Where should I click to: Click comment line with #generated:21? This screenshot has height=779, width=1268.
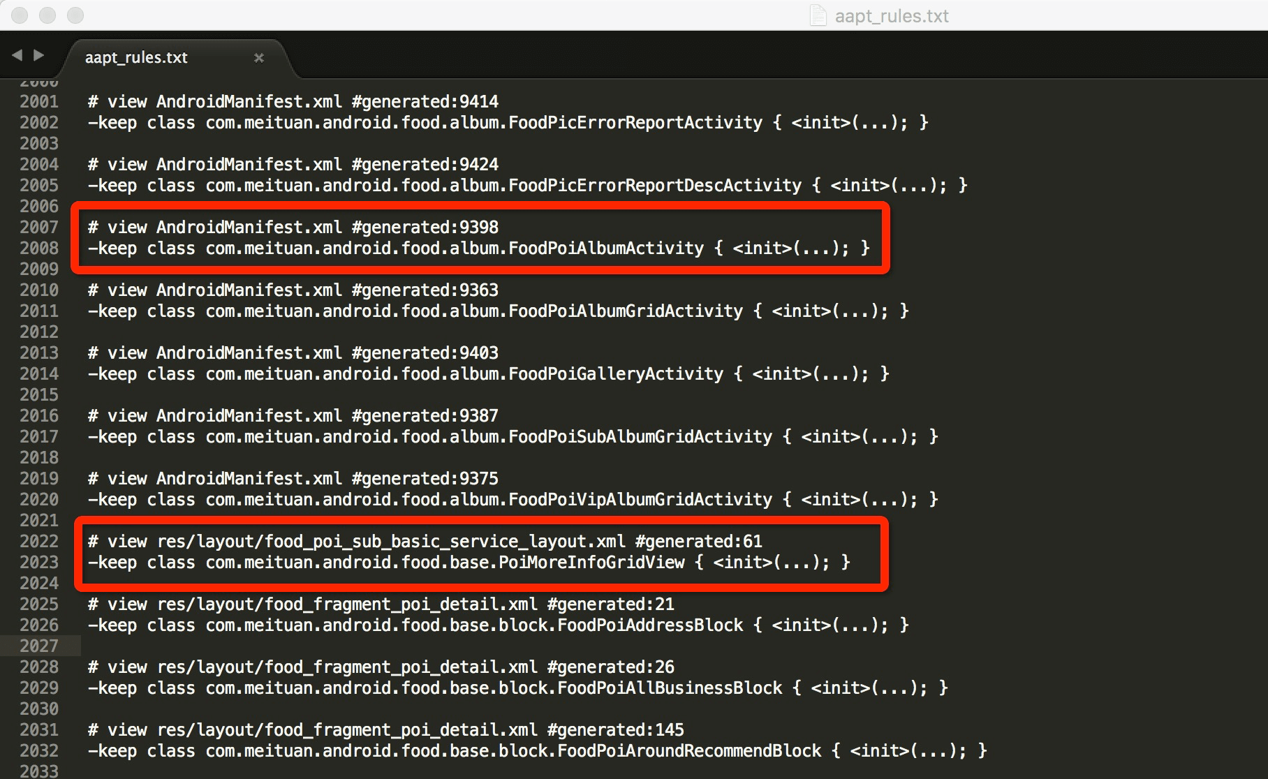[381, 604]
